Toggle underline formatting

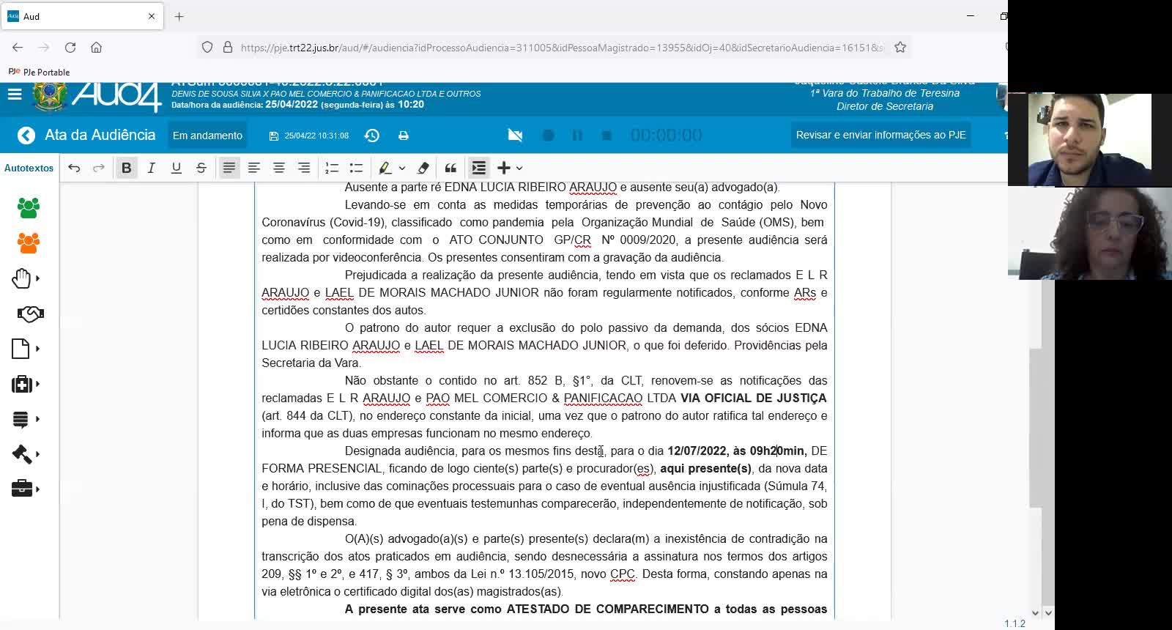pos(177,168)
